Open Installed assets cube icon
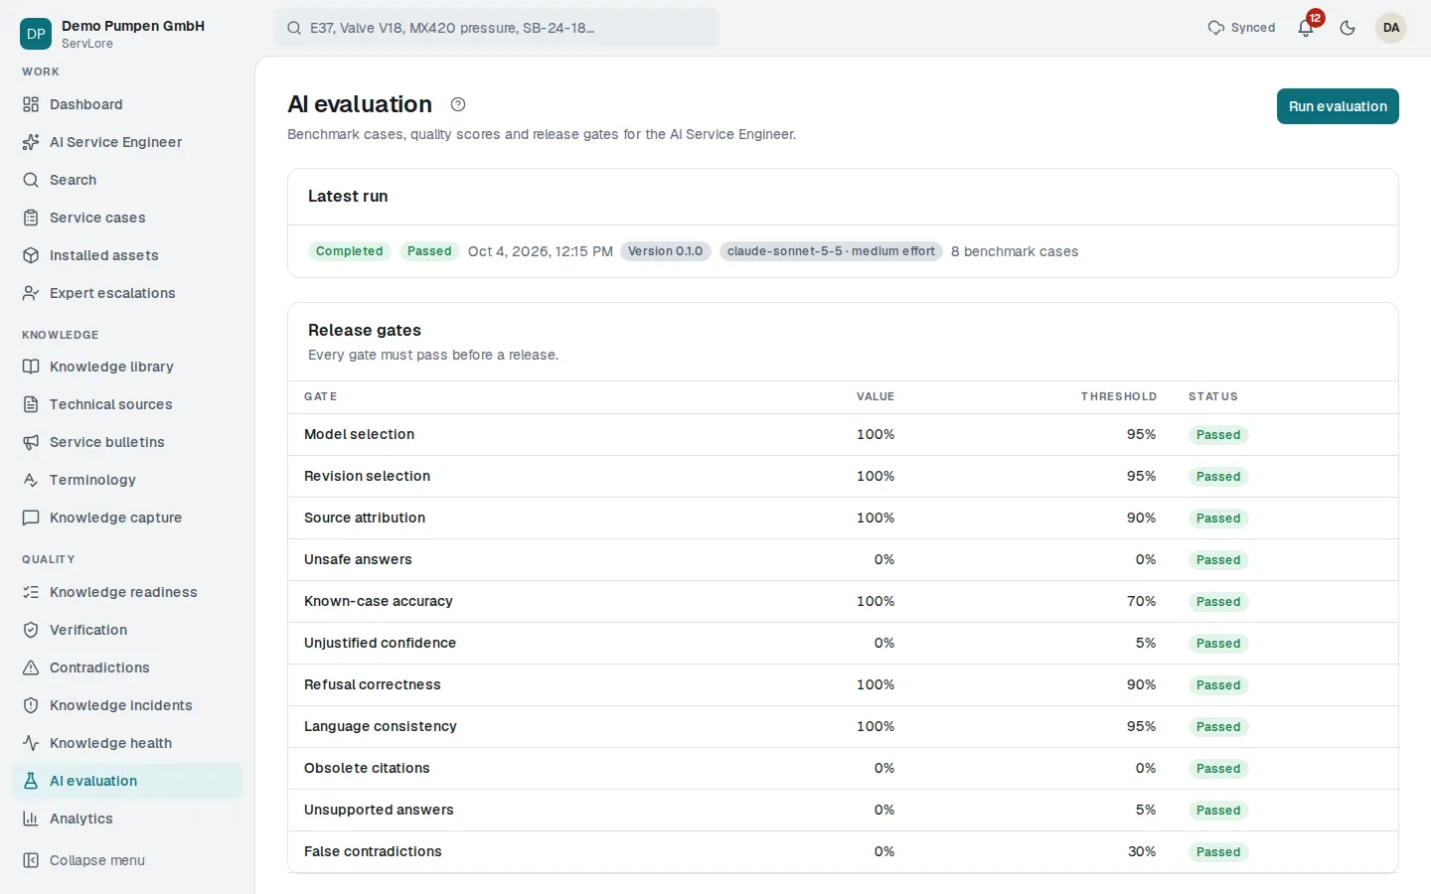This screenshot has width=1431, height=894. tap(31, 255)
